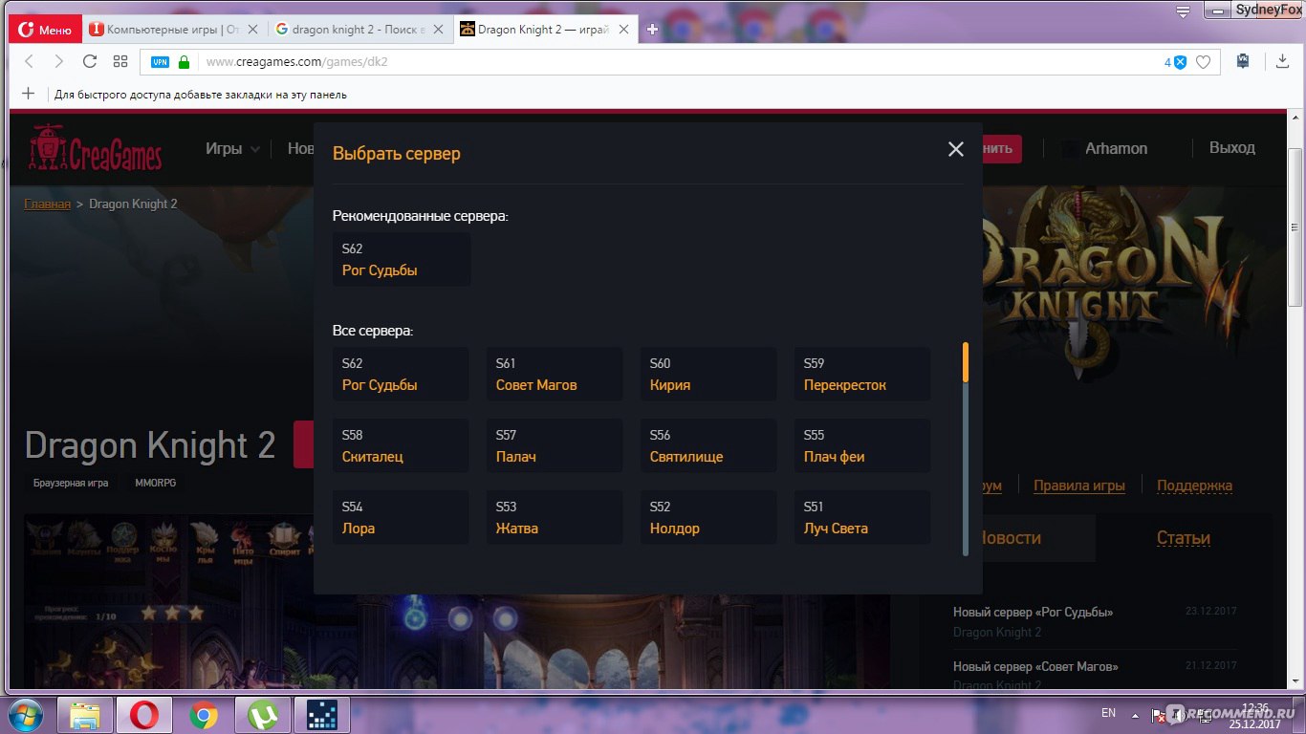Switch to Компьютерные игры tab
The height and width of the screenshot is (734, 1306).
click(173, 30)
